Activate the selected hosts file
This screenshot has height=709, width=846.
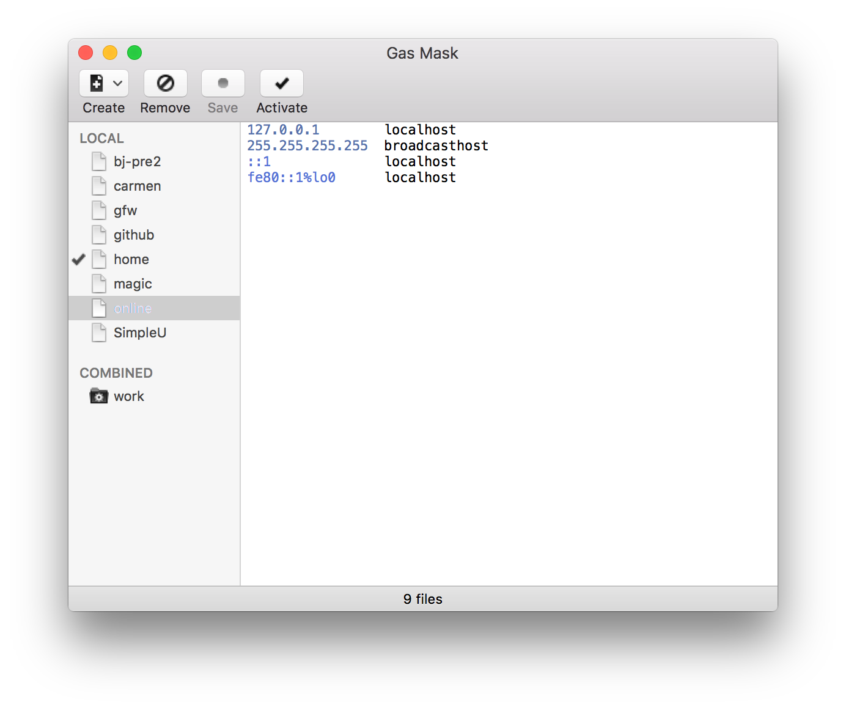(x=282, y=83)
